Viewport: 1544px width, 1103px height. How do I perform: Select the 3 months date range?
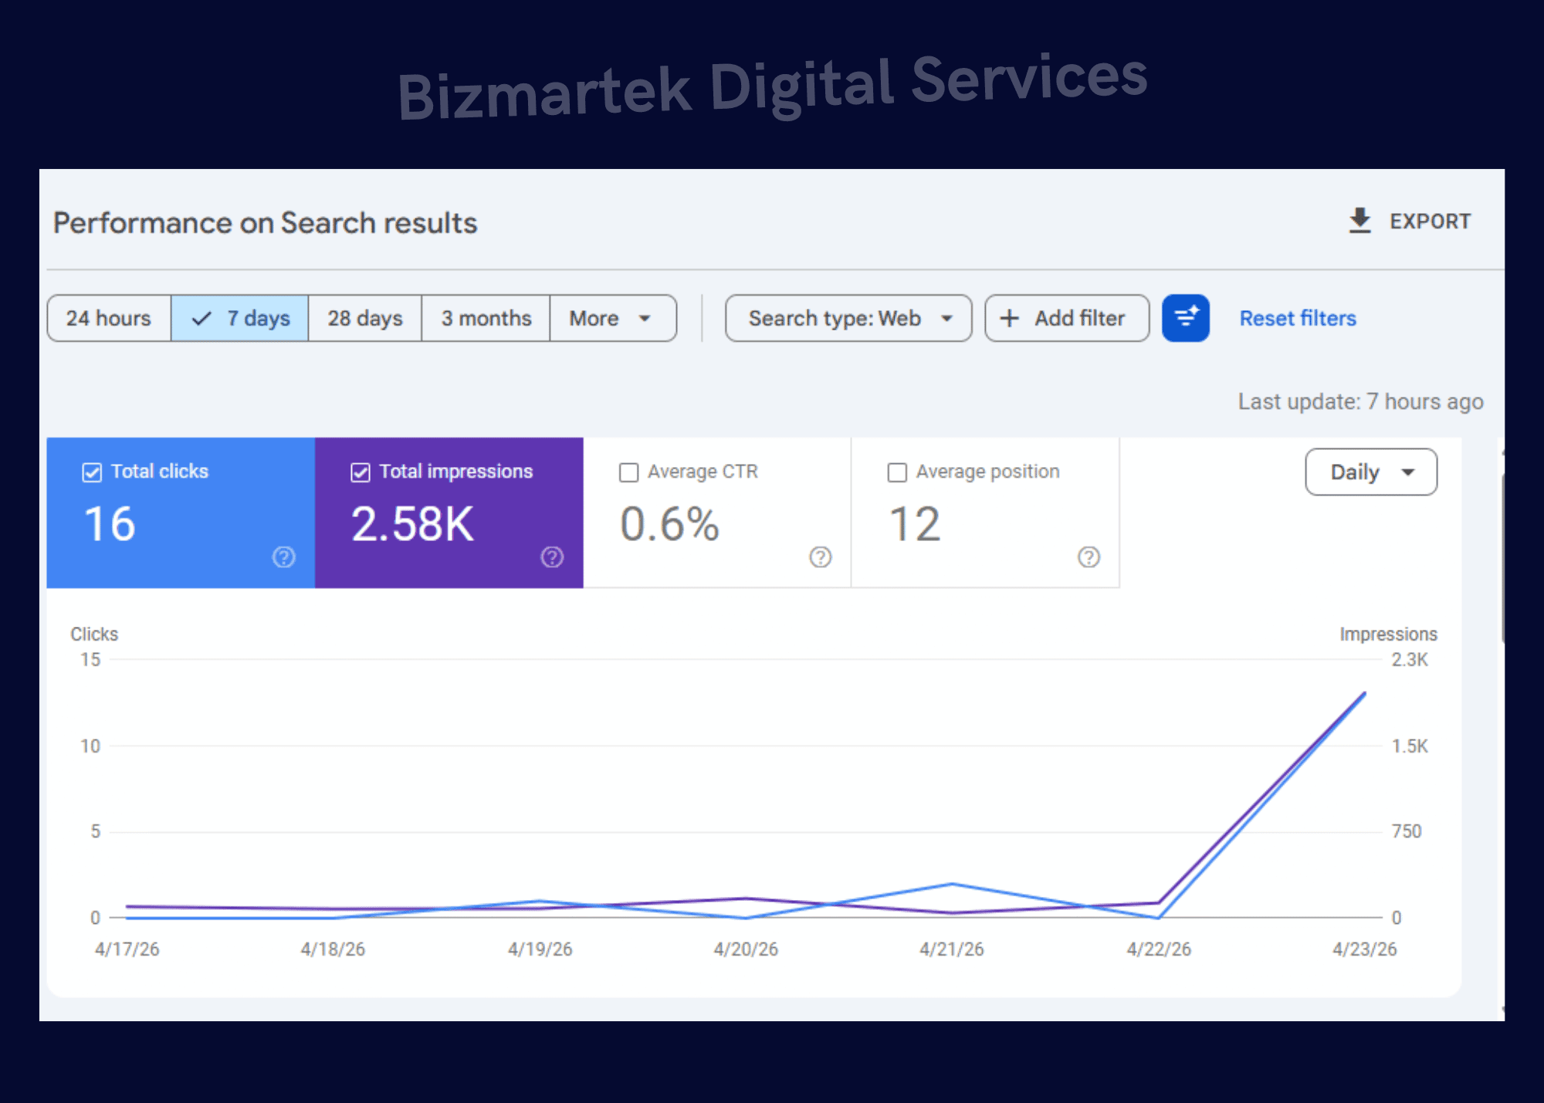(x=486, y=318)
